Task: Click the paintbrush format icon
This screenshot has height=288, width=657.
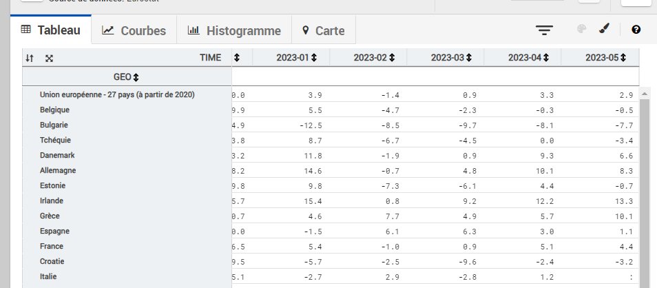Action: pyautogui.click(x=603, y=30)
